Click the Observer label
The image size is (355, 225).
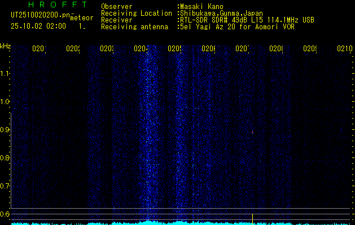pos(117,7)
